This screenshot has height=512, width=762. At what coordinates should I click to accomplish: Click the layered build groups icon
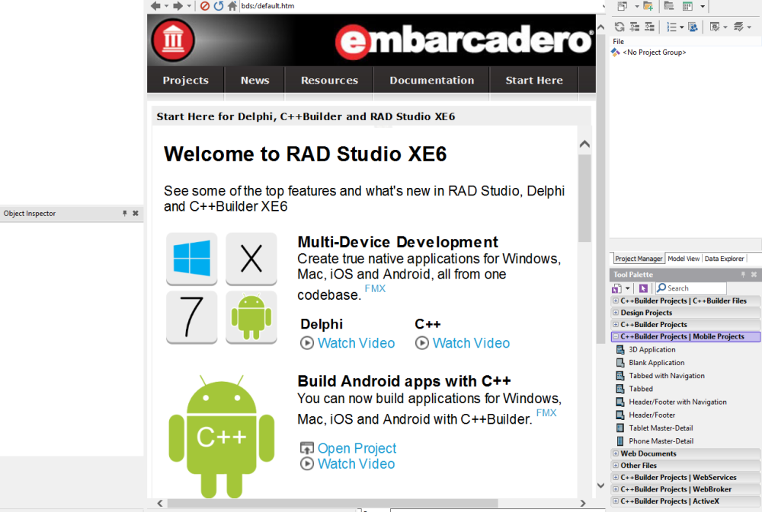pos(738,27)
